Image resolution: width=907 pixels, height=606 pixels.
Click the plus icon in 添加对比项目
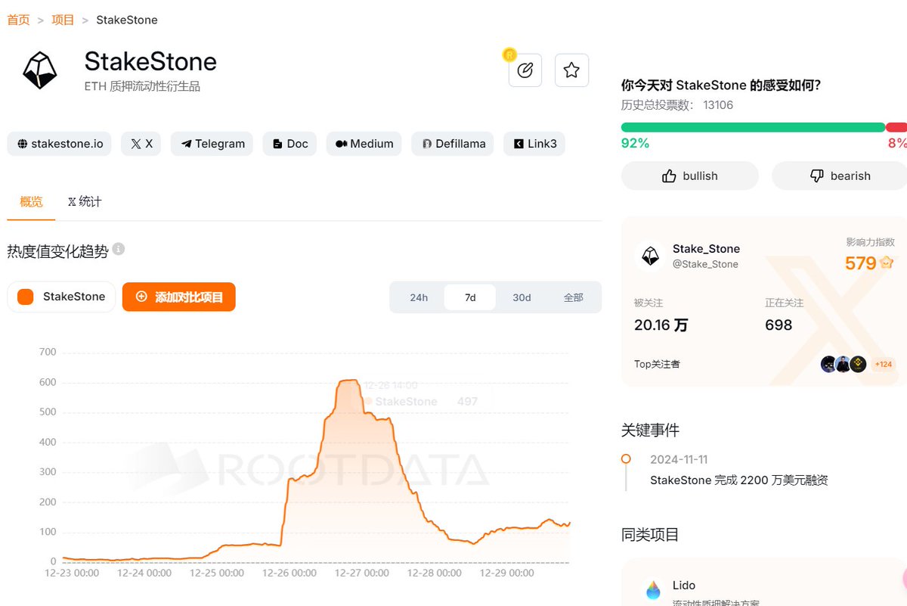pyautogui.click(x=141, y=297)
